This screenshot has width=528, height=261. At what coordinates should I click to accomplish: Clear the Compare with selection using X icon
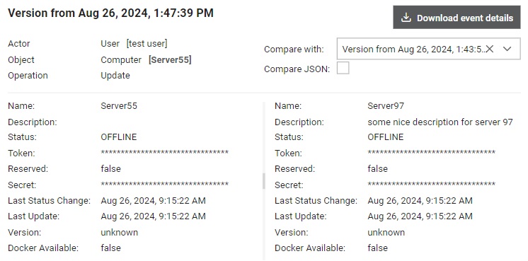pos(490,49)
